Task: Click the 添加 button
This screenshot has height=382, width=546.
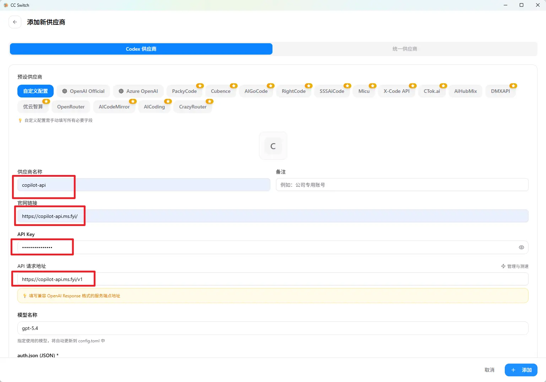Action: click(x=521, y=370)
